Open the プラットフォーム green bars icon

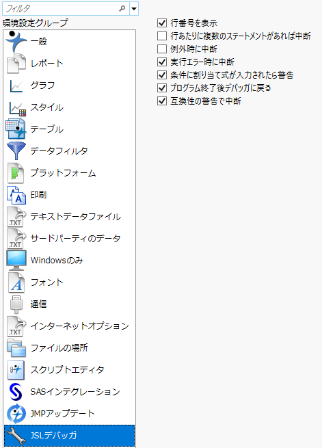(16, 173)
